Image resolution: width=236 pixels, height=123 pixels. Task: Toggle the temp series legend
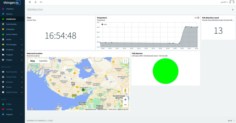(x=104, y=24)
